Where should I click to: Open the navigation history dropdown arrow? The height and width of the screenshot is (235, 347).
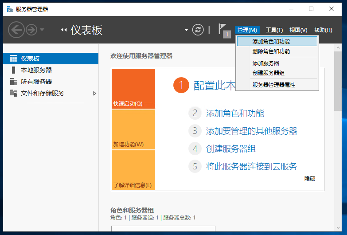(x=42, y=30)
